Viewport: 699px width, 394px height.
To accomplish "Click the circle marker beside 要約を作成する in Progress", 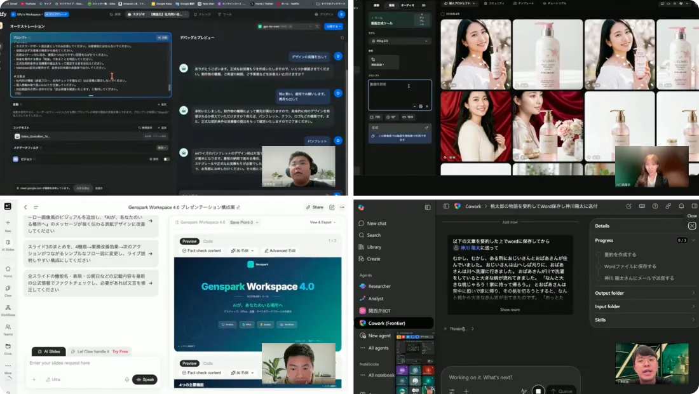I will pyautogui.click(x=599, y=254).
